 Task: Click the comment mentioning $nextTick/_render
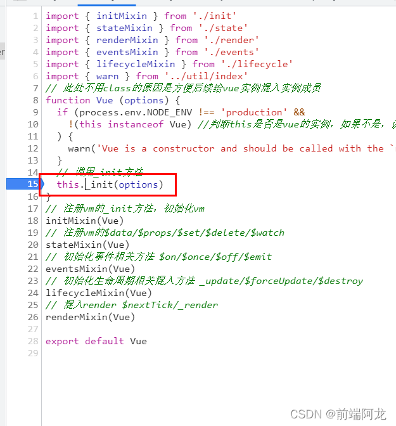132,305
